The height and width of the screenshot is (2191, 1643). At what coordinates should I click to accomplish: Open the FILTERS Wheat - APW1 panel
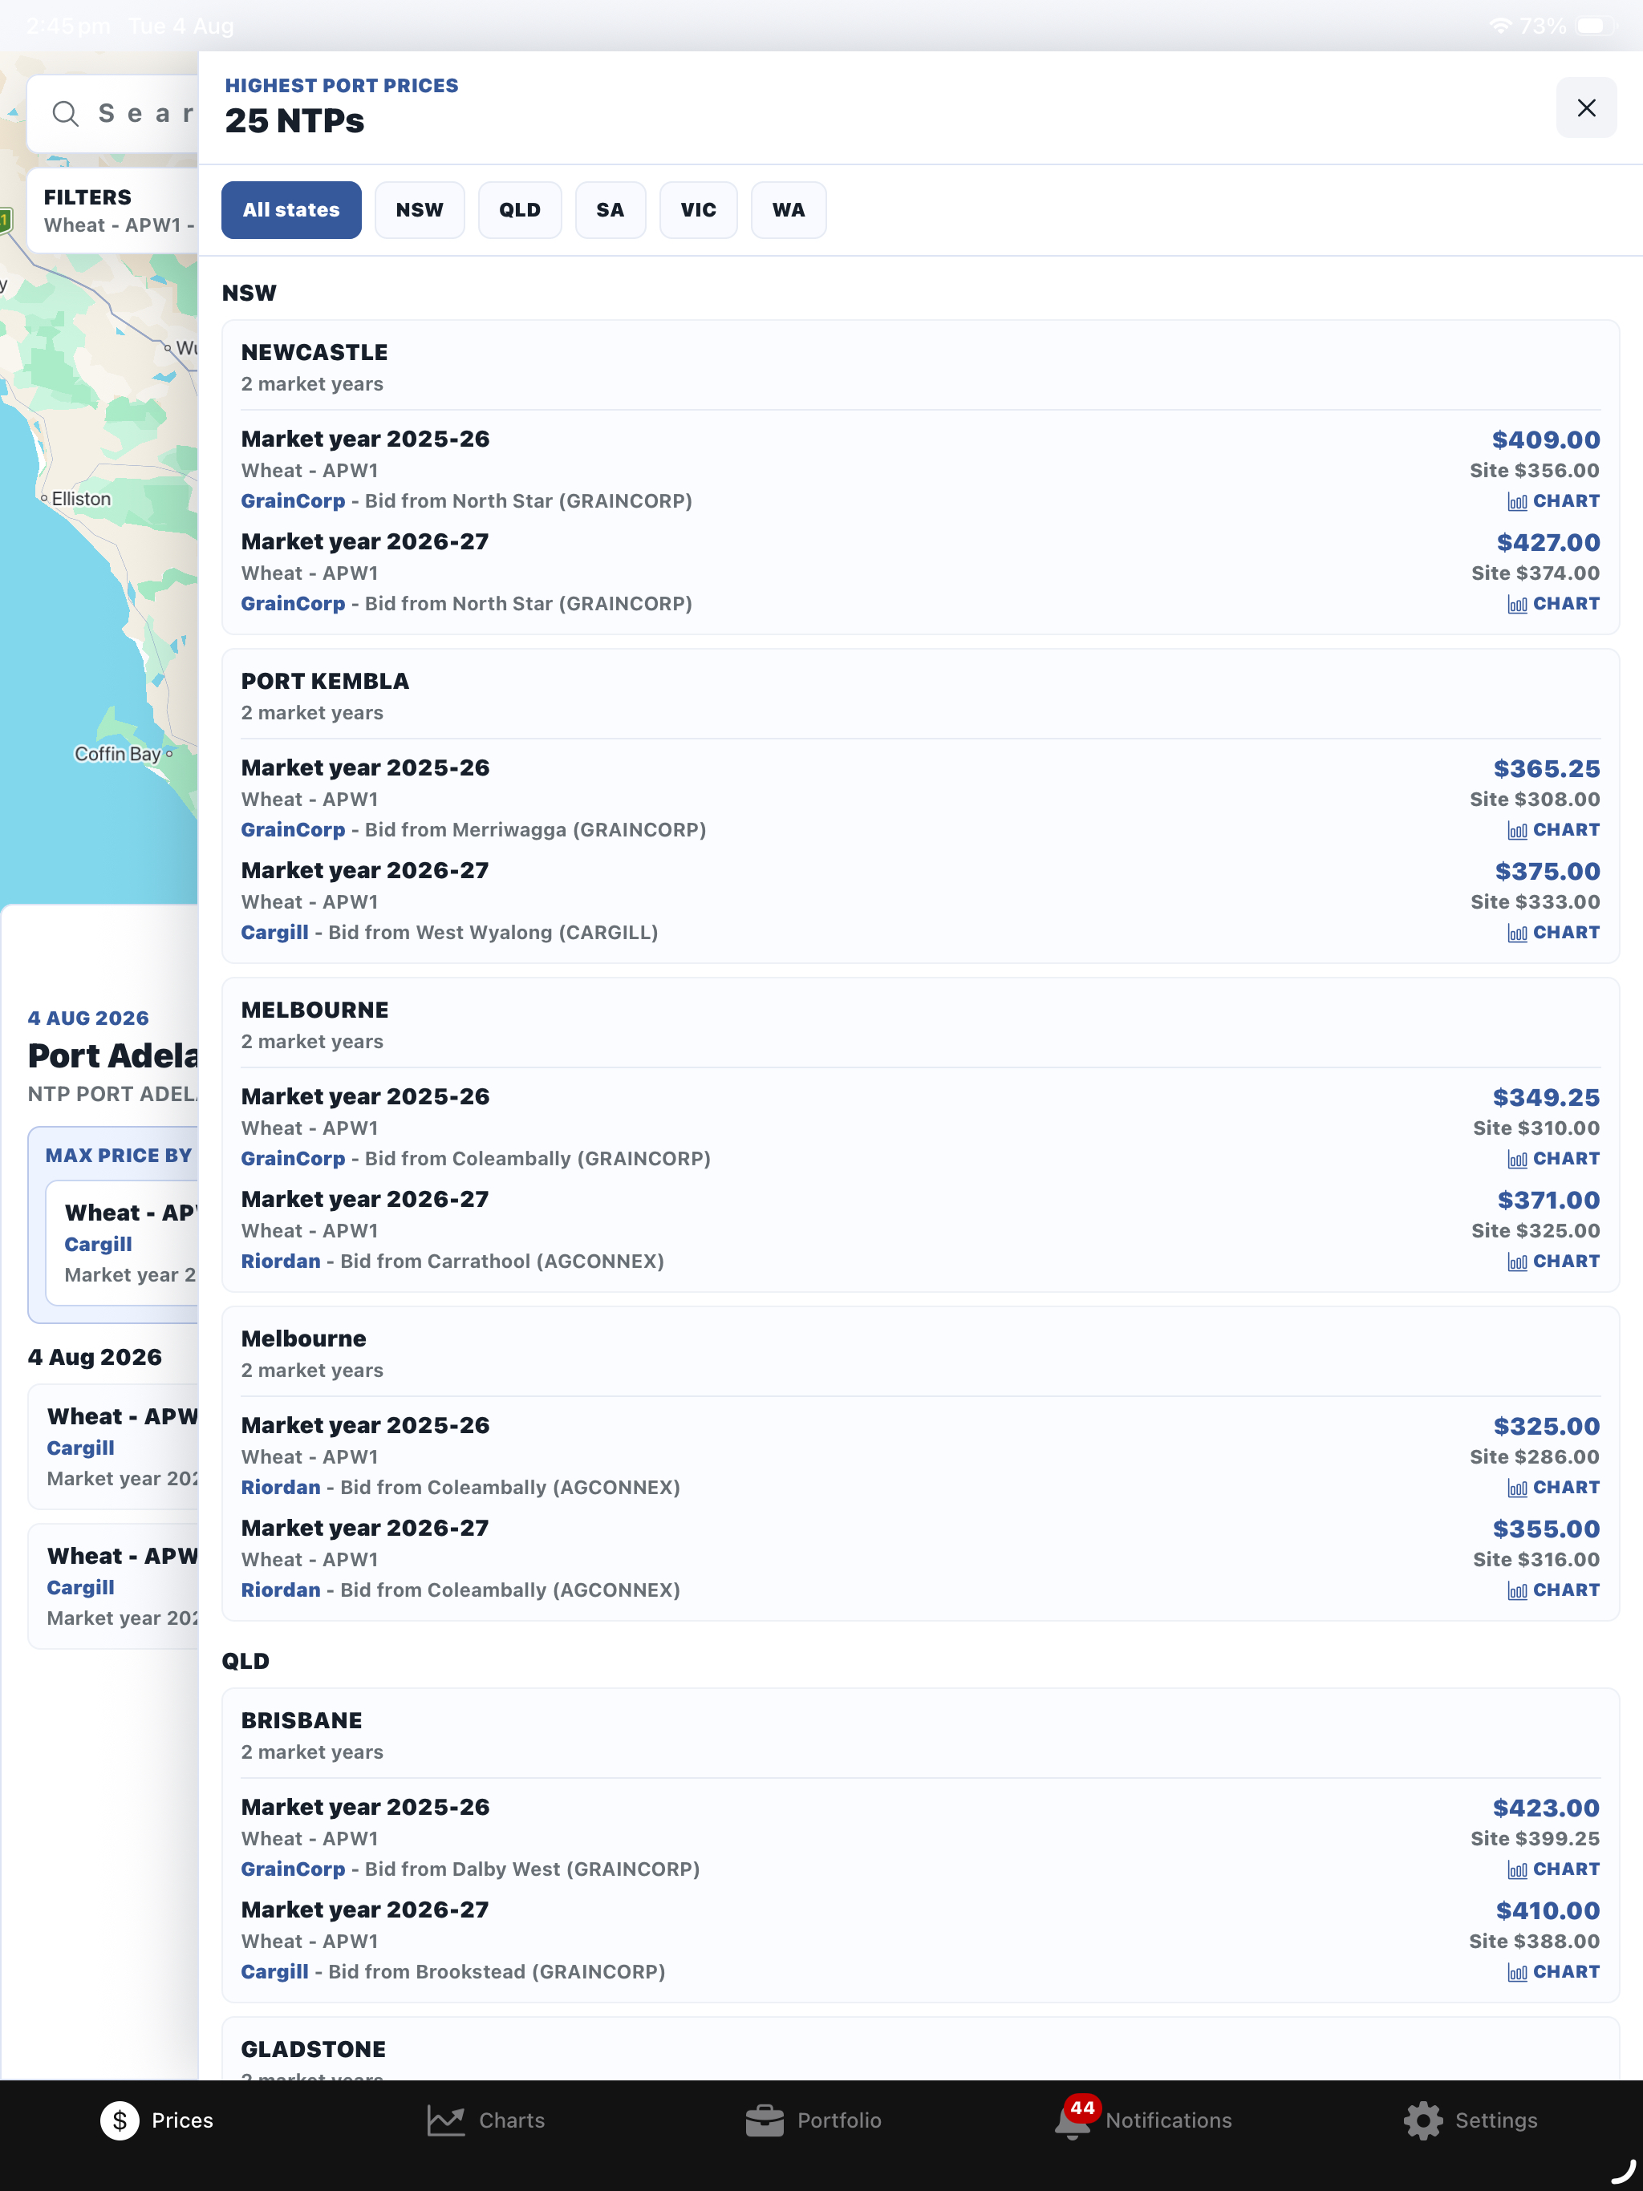[113, 210]
